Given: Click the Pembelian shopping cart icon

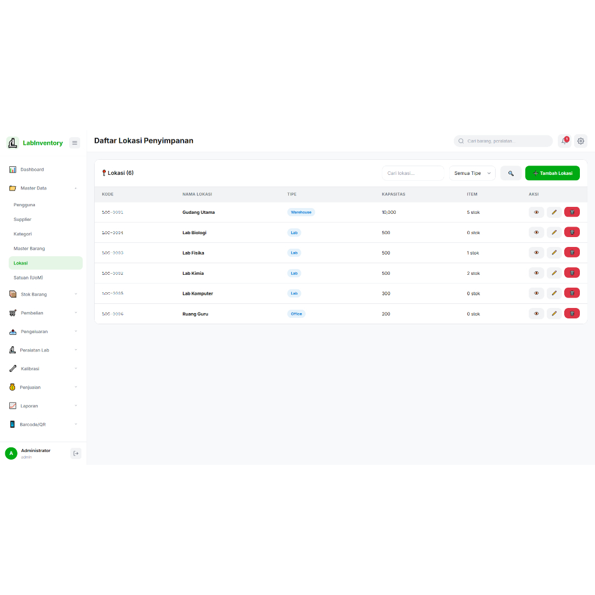Looking at the screenshot, I should pos(13,313).
